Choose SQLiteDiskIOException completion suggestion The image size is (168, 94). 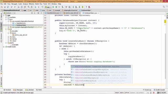(x=101, y=78)
